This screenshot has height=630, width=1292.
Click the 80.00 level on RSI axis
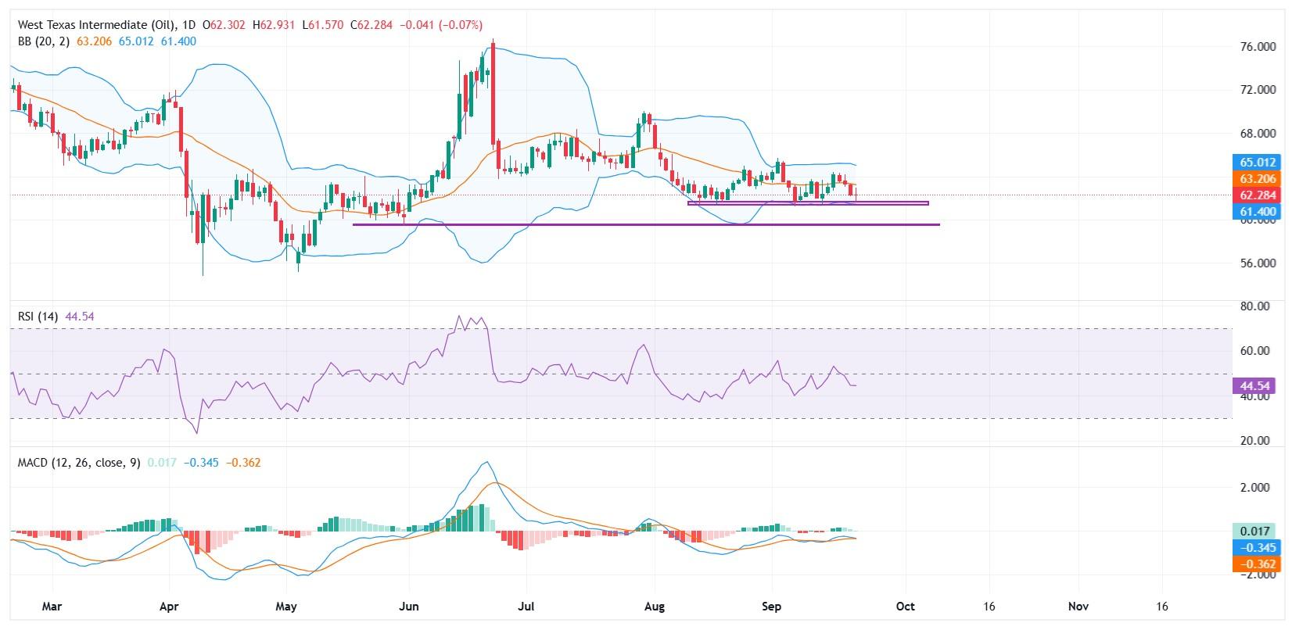click(x=1254, y=306)
